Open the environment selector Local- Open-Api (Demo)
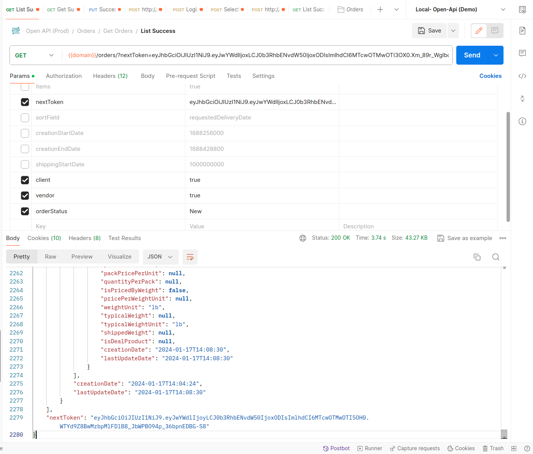Screen dimensions: 533x454 460,9
